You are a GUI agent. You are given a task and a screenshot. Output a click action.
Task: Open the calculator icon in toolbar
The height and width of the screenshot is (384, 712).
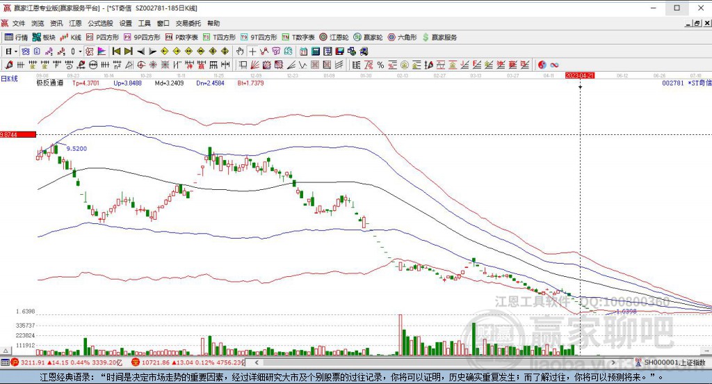coord(316,51)
